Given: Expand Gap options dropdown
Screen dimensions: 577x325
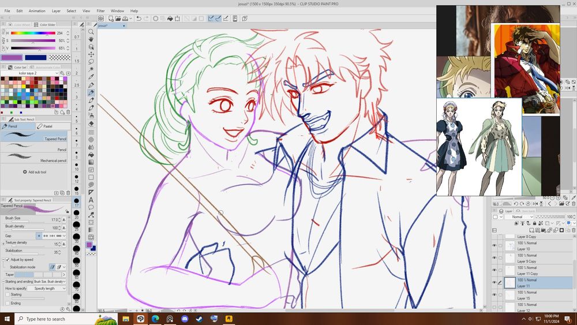Looking at the screenshot, I should pos(64,236).
